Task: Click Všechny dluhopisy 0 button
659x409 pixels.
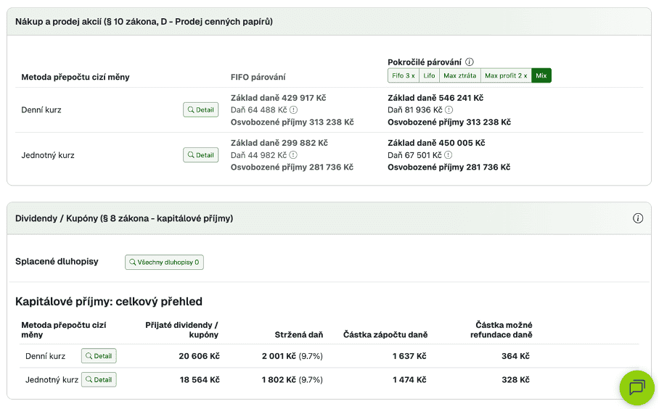Action: tap(164, 262)
